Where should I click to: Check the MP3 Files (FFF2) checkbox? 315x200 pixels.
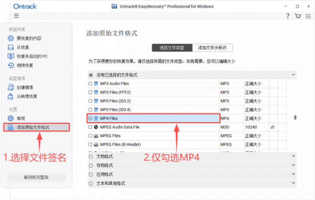coord(90,93)
